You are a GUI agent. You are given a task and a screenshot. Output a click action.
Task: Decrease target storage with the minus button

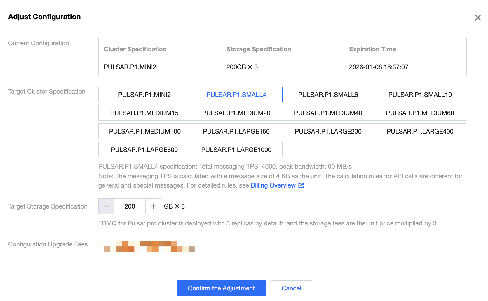point(106,206)
